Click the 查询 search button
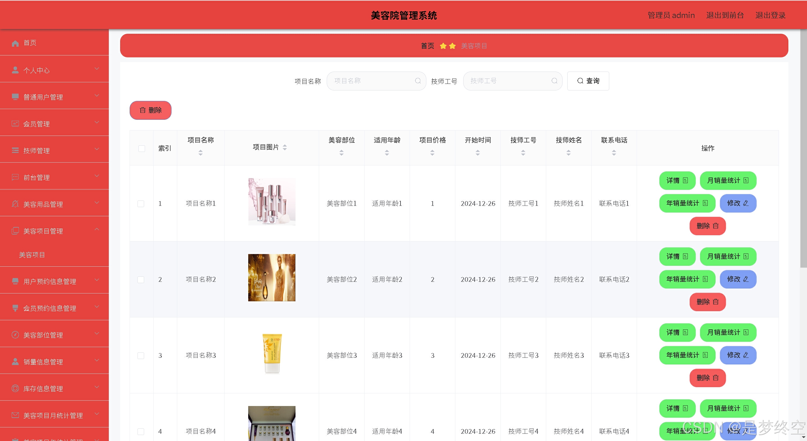Screen dimensions: 807x441 (588, 81)
